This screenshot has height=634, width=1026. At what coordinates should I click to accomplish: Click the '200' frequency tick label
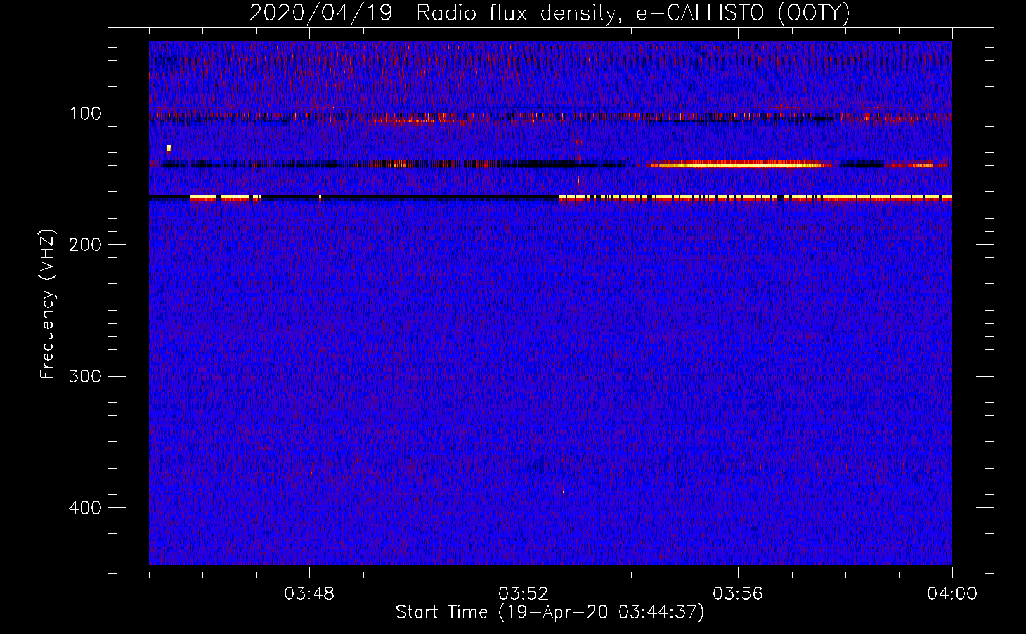[x=85, y=245]
